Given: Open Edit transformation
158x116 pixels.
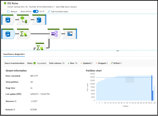Looking at the screenshot, I should (58, 11).
